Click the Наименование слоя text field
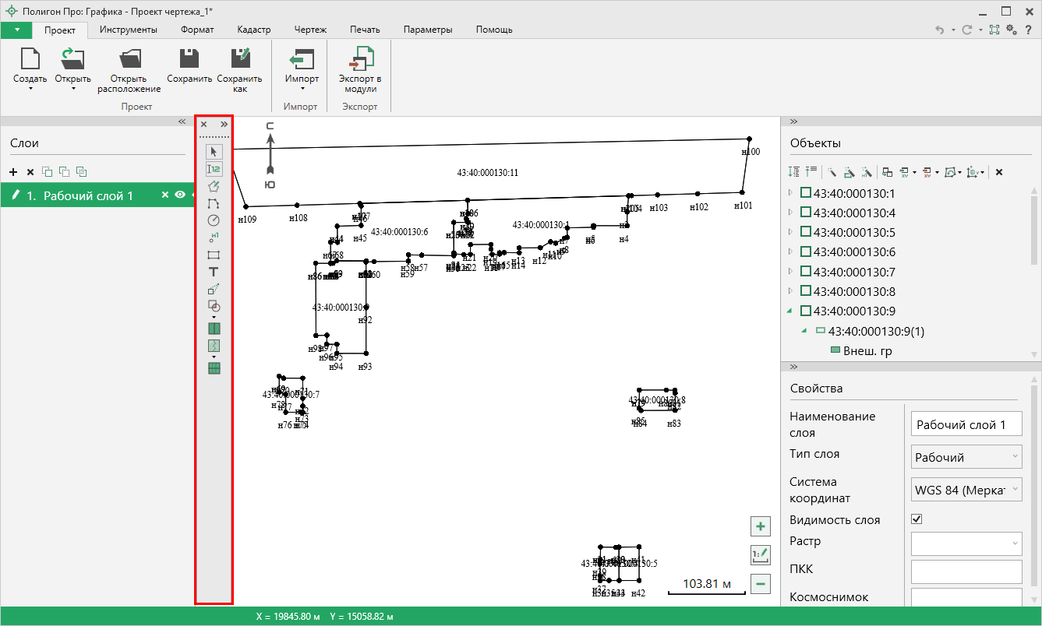This screenshot has width=1042, height=626. click(x=966, y=424)
